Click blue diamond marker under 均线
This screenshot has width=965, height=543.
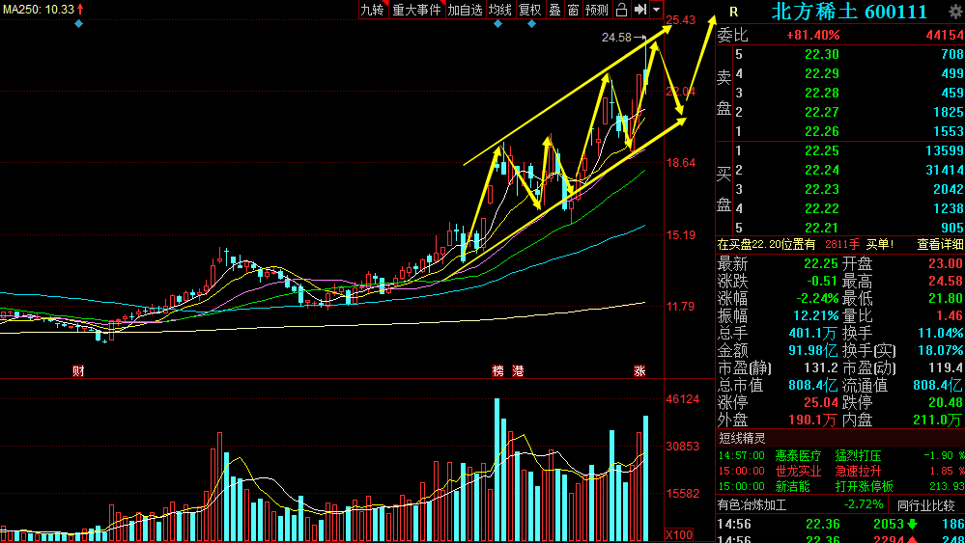click(x=497, y=24)
